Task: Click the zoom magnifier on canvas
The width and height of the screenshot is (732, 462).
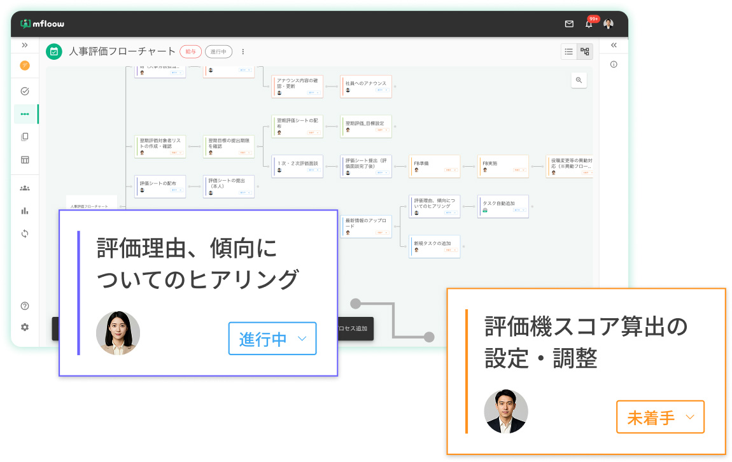Action: click(x=579, y=80)
